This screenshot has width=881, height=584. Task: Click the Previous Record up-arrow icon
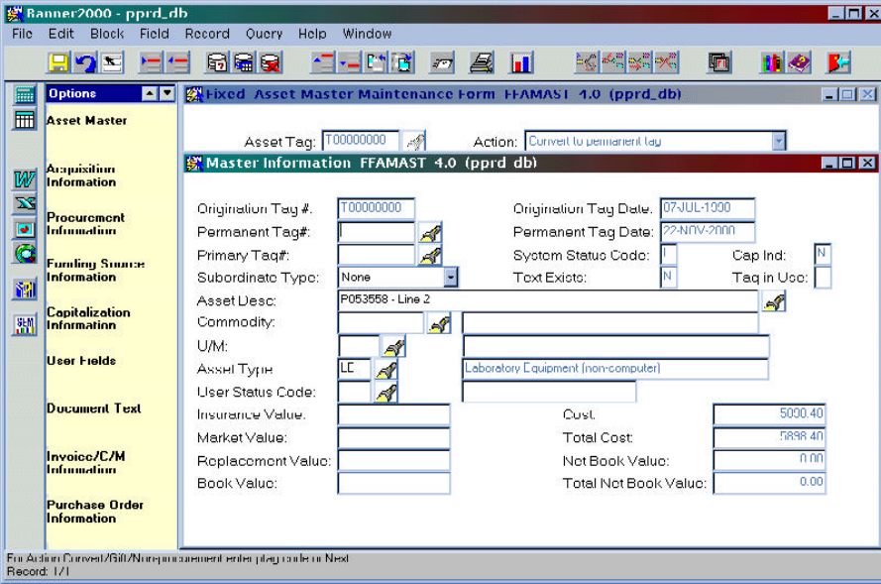(323, 62)
